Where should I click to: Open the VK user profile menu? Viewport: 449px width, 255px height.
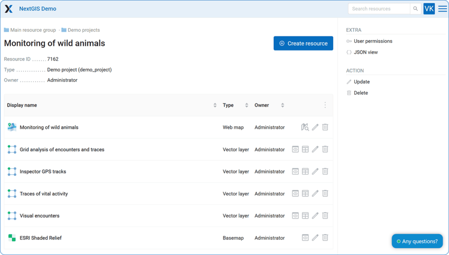click(x=429, y=9)
